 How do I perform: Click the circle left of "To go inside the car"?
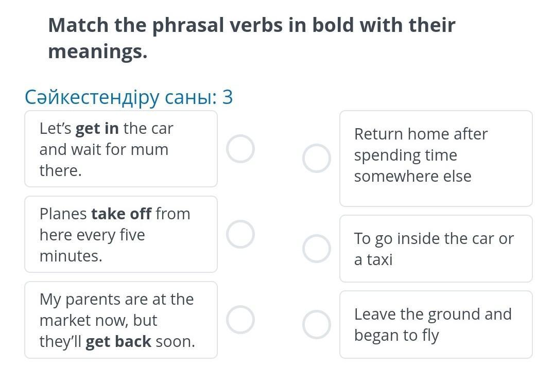click(x=316, y=249)
